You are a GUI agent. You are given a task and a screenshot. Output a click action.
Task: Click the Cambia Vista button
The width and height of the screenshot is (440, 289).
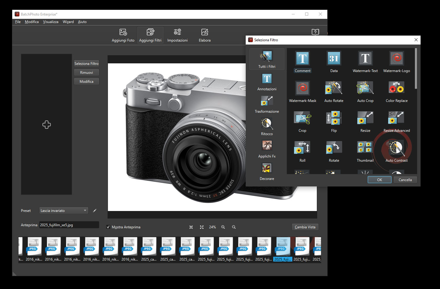(x=305, y=227)
